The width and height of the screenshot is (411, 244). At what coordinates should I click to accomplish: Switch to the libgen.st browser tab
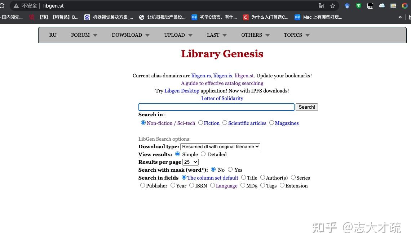click(x=54, y=6)
